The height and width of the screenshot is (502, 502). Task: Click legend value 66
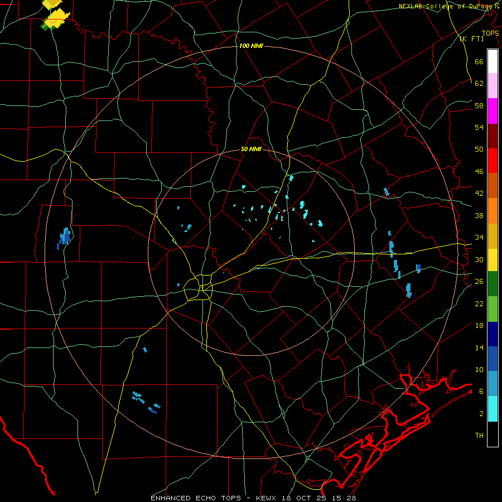click(479, 61)
